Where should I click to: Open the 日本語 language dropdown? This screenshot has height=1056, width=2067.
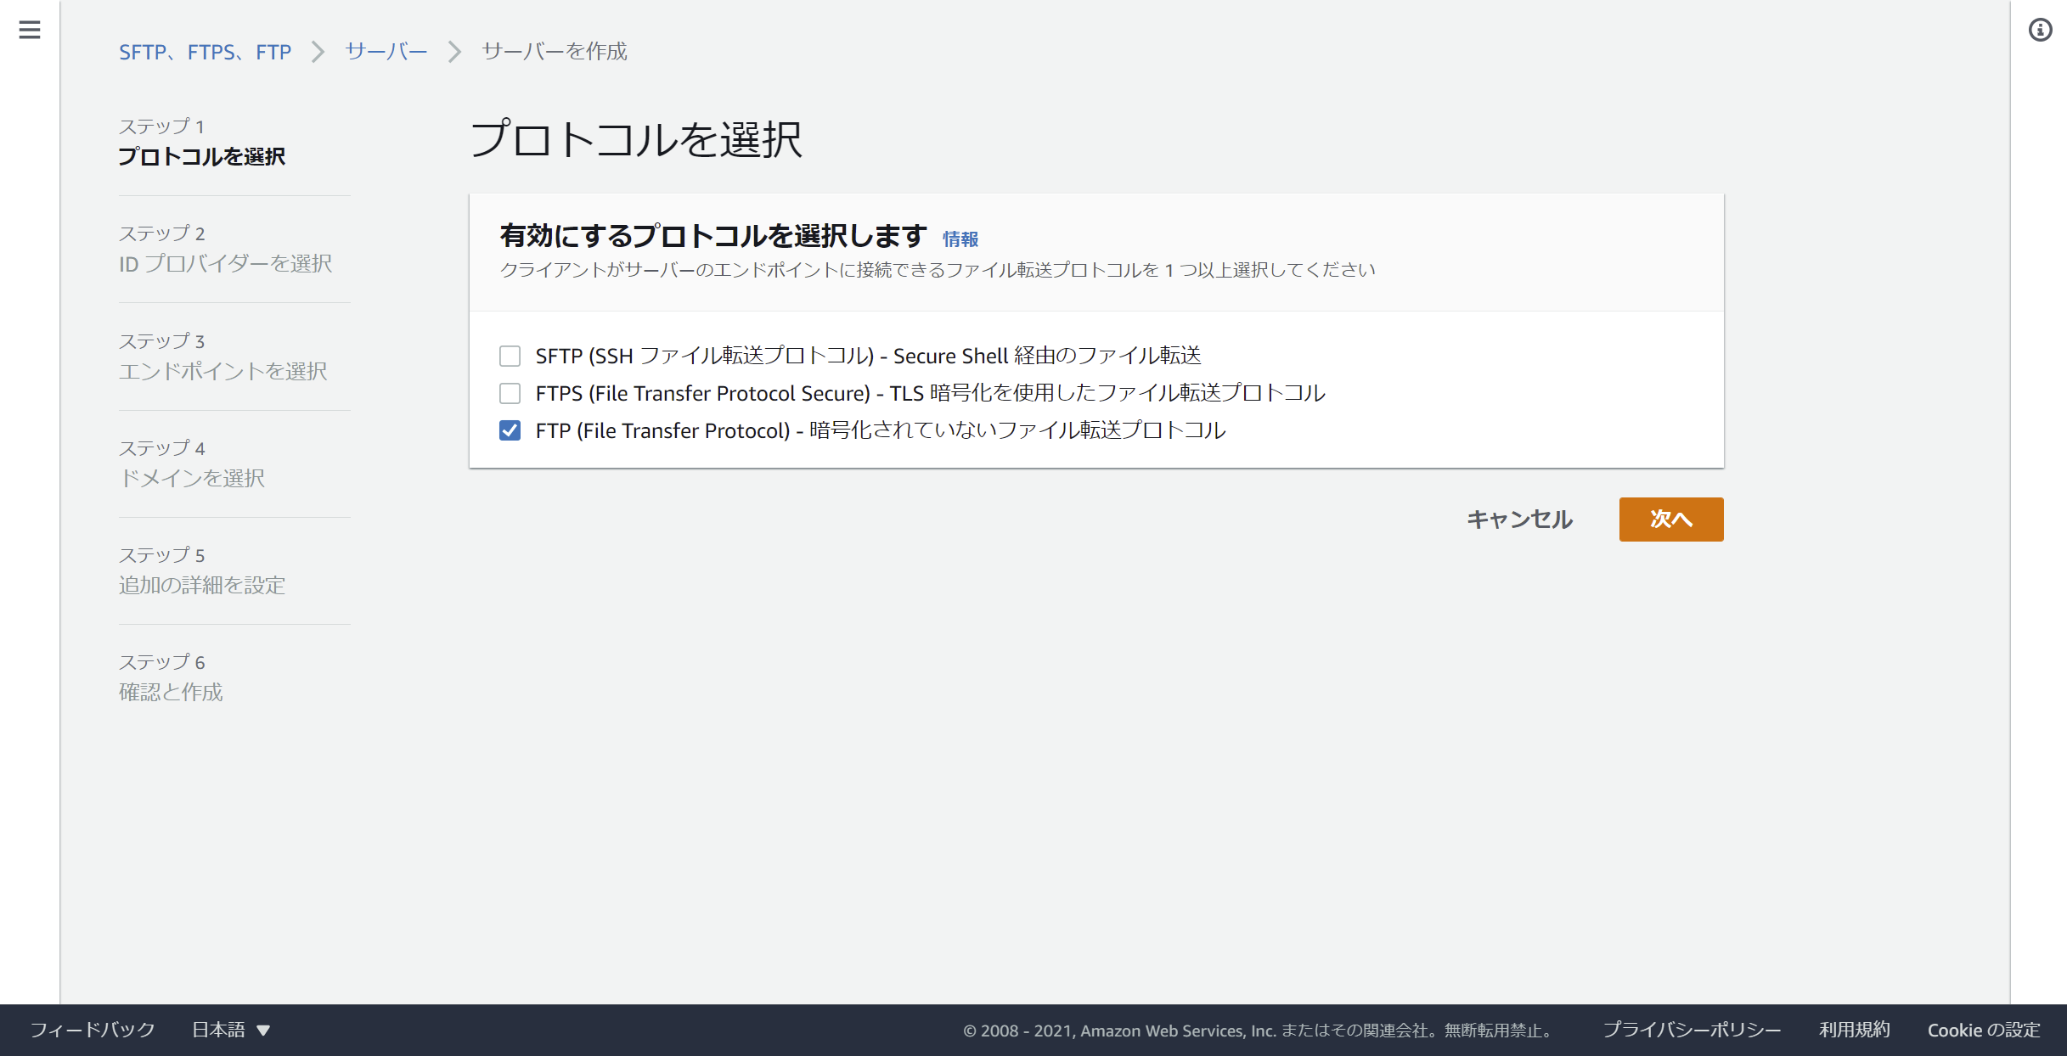228,1029
